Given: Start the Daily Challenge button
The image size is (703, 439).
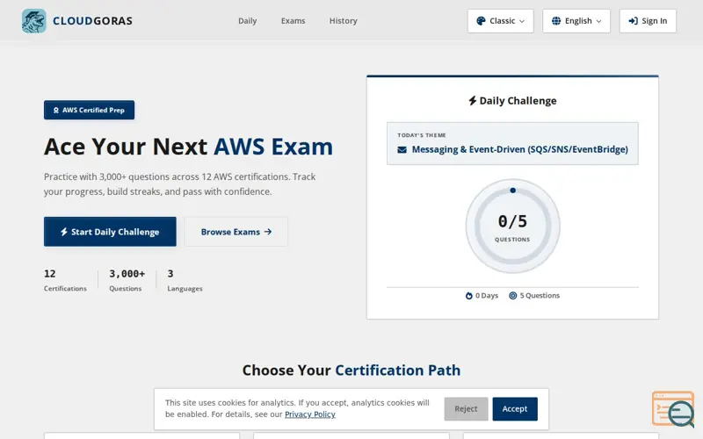Looking at the screenshot, I should (x=110, y=232).
